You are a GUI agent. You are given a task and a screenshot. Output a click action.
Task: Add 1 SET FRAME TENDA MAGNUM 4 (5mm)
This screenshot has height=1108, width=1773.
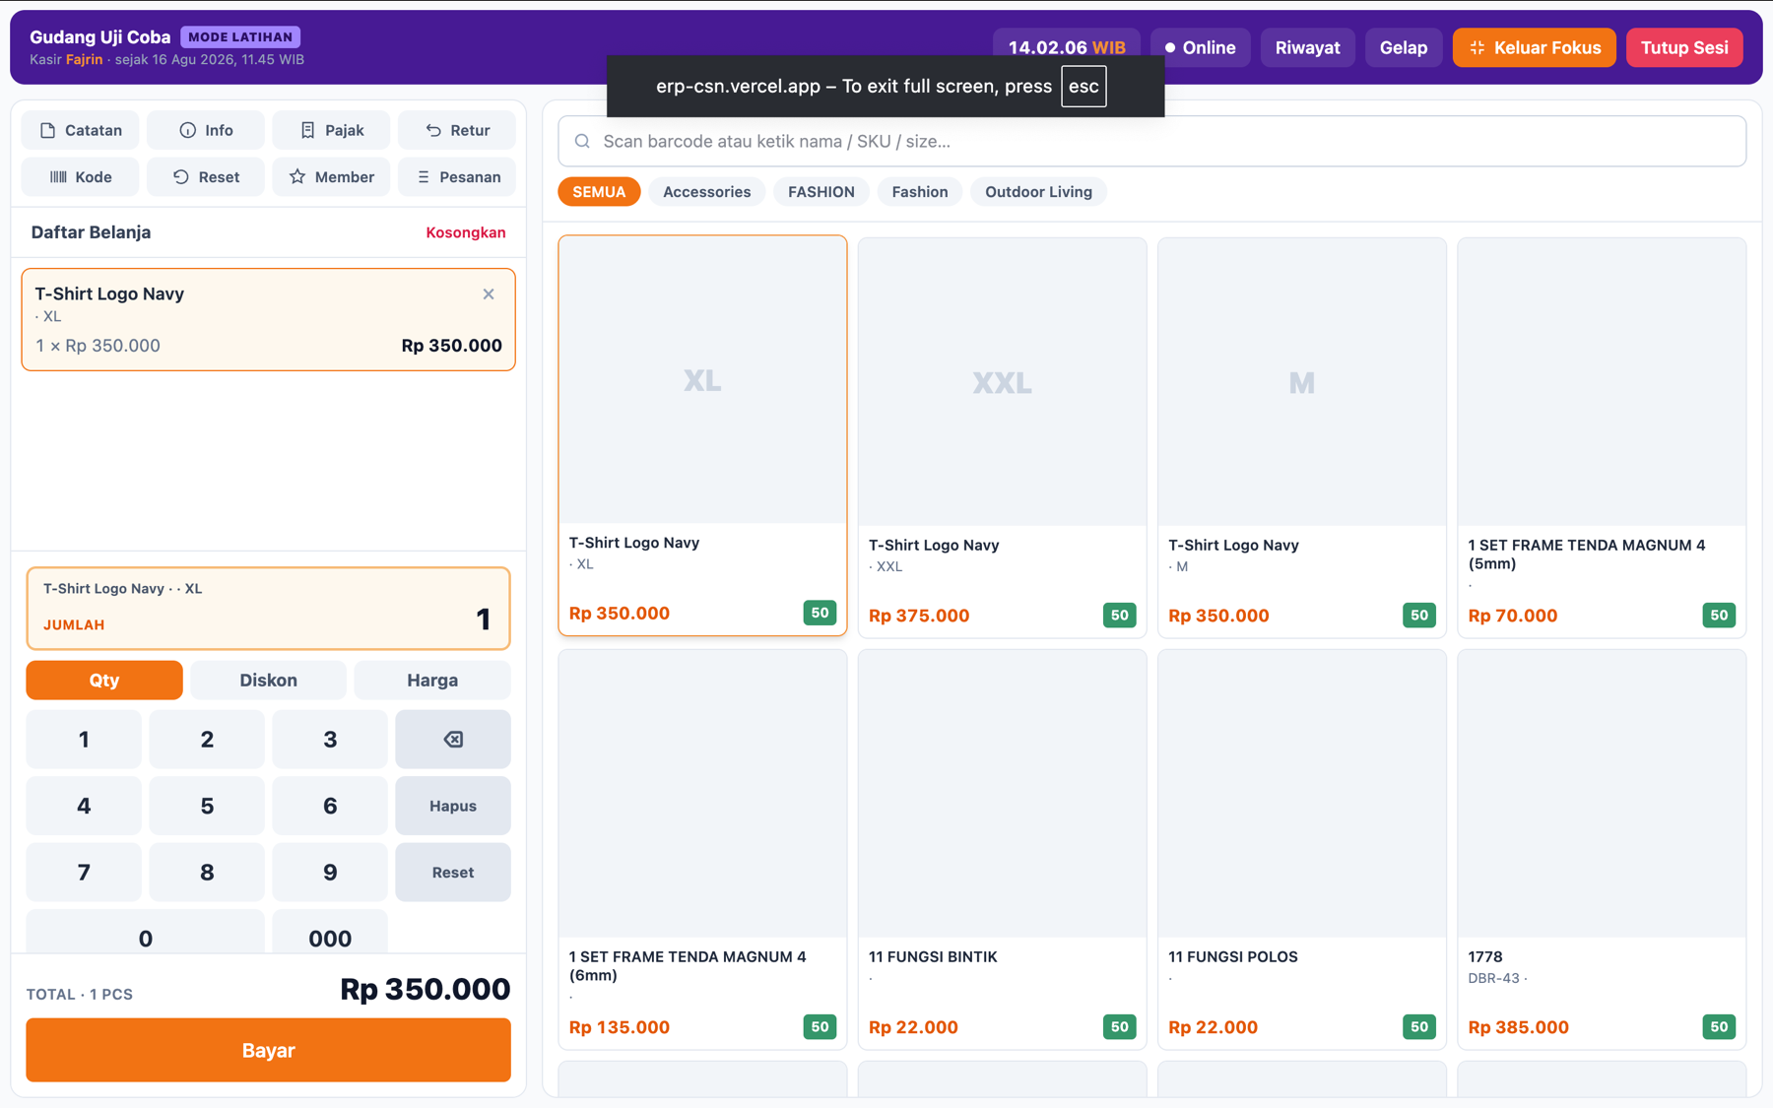(x=1602, y=437)
